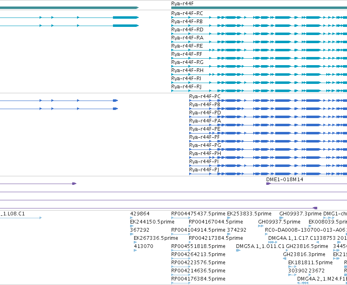The width and height of the screenshot is (347, 285).
Task: Click the thick teal Rya-r44F gene bar
Action: pyautogui.click(x=259, y=8)
